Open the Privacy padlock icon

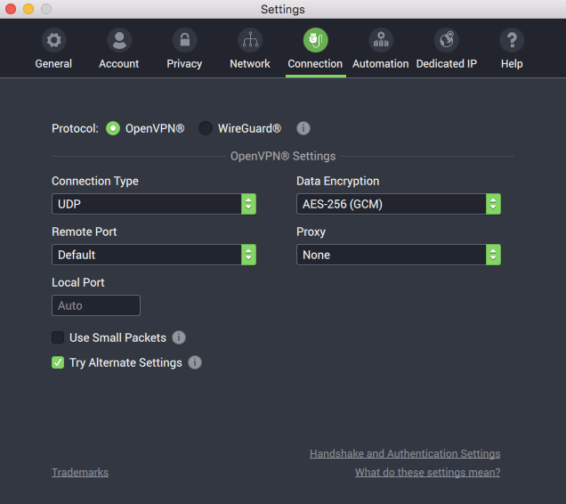pos(184,40)
